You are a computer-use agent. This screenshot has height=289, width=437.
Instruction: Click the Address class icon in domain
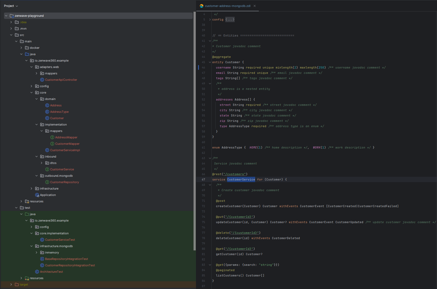pos(47,105)
